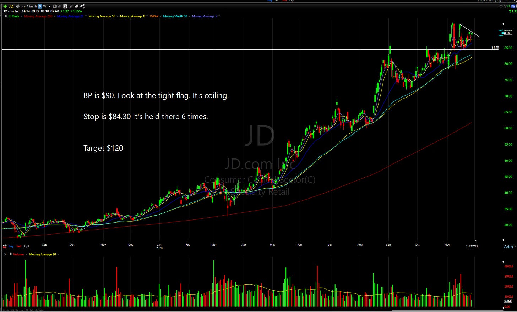Click the up-down arrows icon beside Volume

[x=11, y=254]
